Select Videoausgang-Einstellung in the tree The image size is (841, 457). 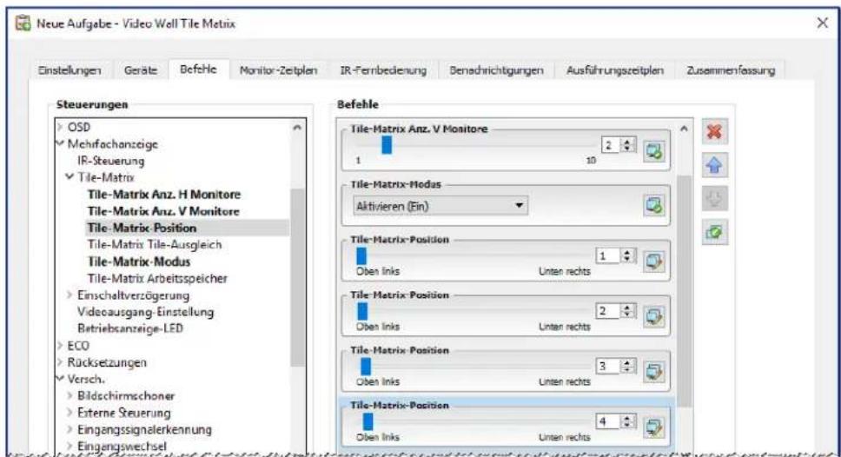tap(145, 312)
